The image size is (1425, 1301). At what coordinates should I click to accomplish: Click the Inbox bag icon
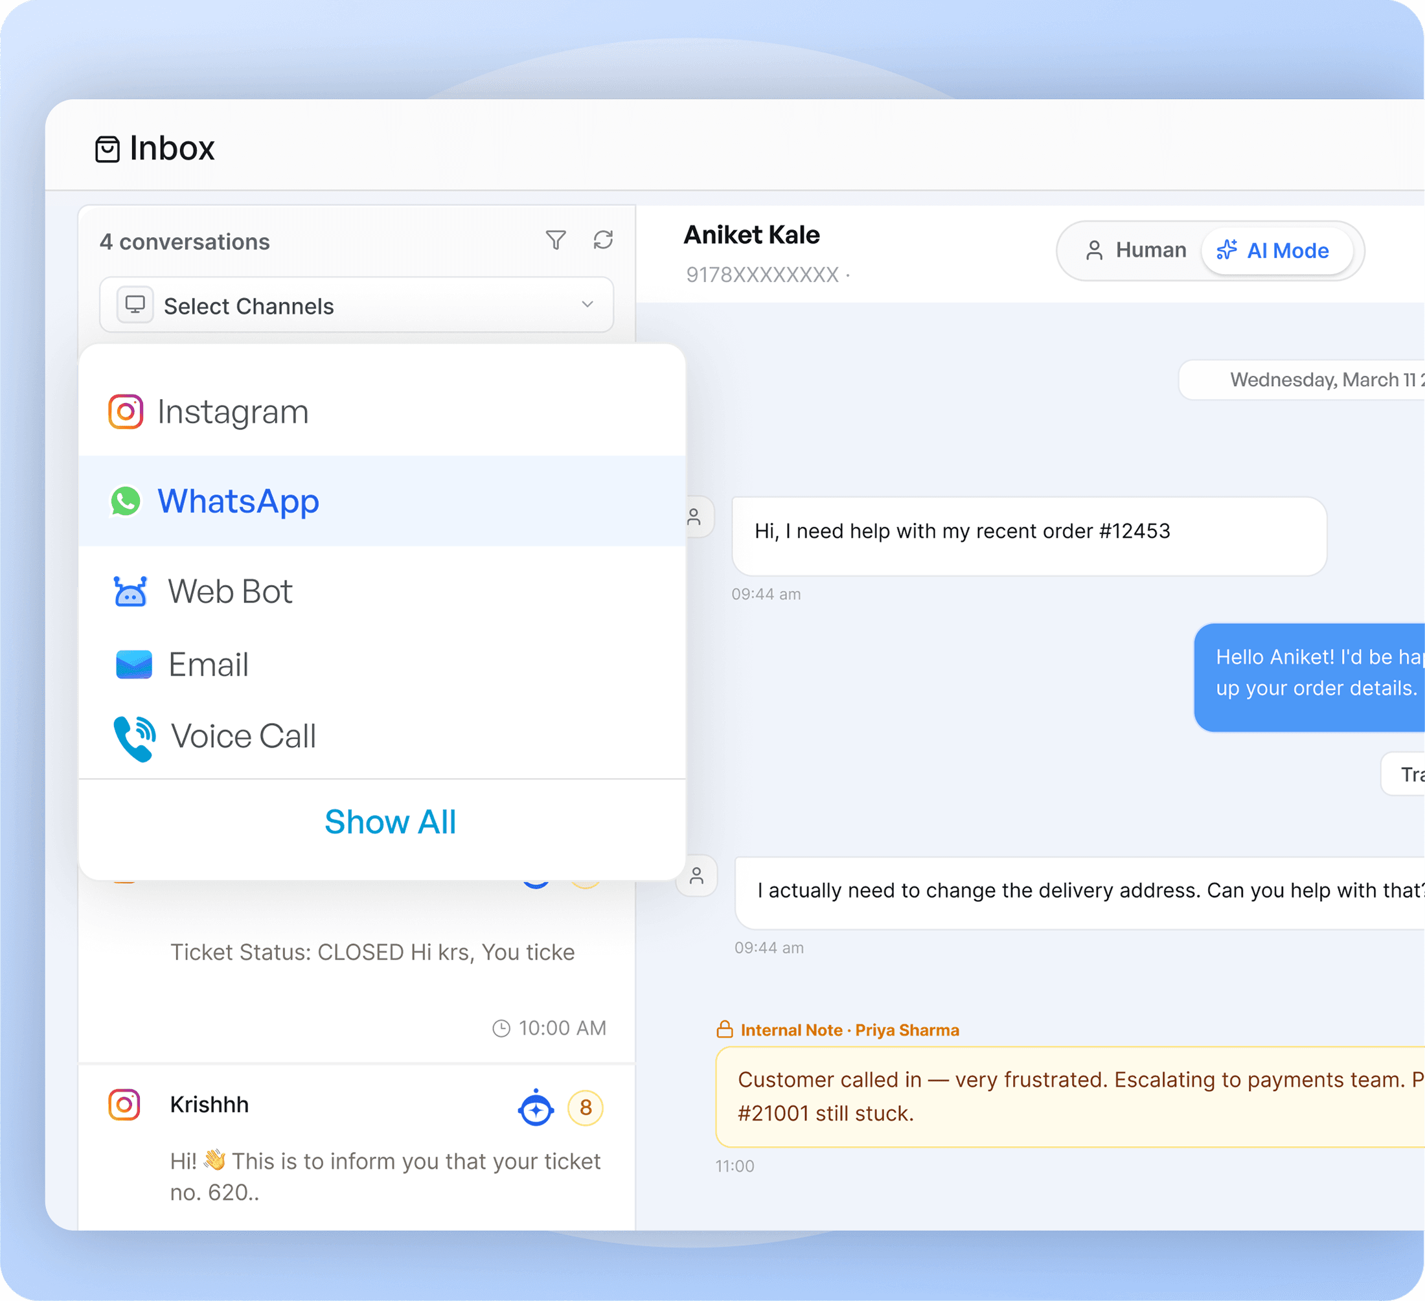(108, 149)
